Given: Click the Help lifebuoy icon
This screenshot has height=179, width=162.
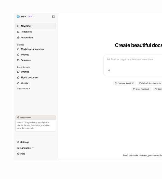Looking at the screenshot, I should coord(18,154).
